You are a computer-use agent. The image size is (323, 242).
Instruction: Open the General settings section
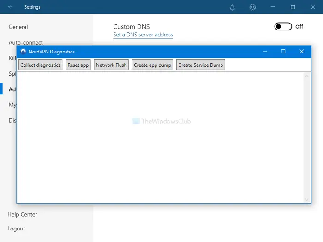(x=18, y=27)
